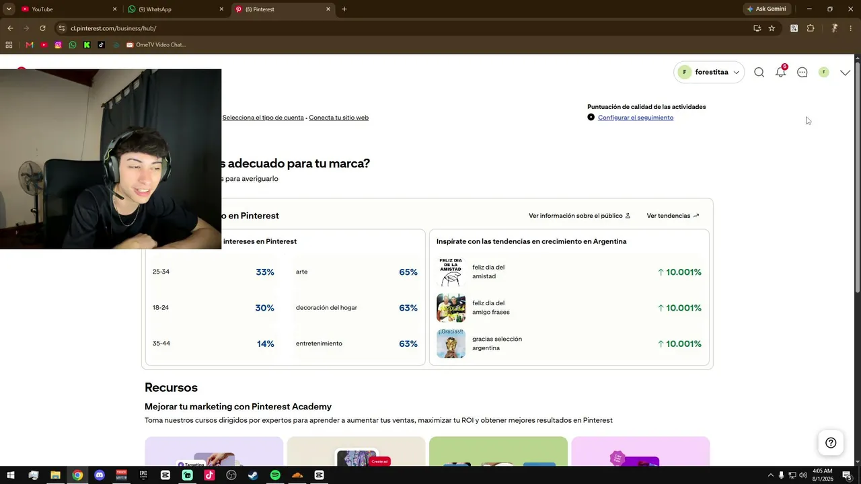Viewport: 861px width, 484px height.
Task: Open the help question mark button
Action: 831,442
